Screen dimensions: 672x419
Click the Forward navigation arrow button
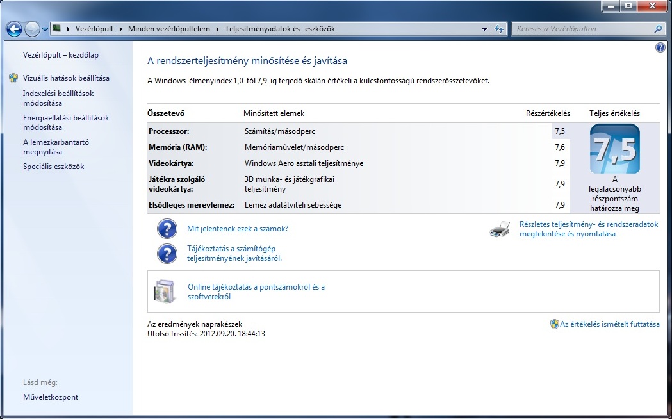click(x=32, y=29)
